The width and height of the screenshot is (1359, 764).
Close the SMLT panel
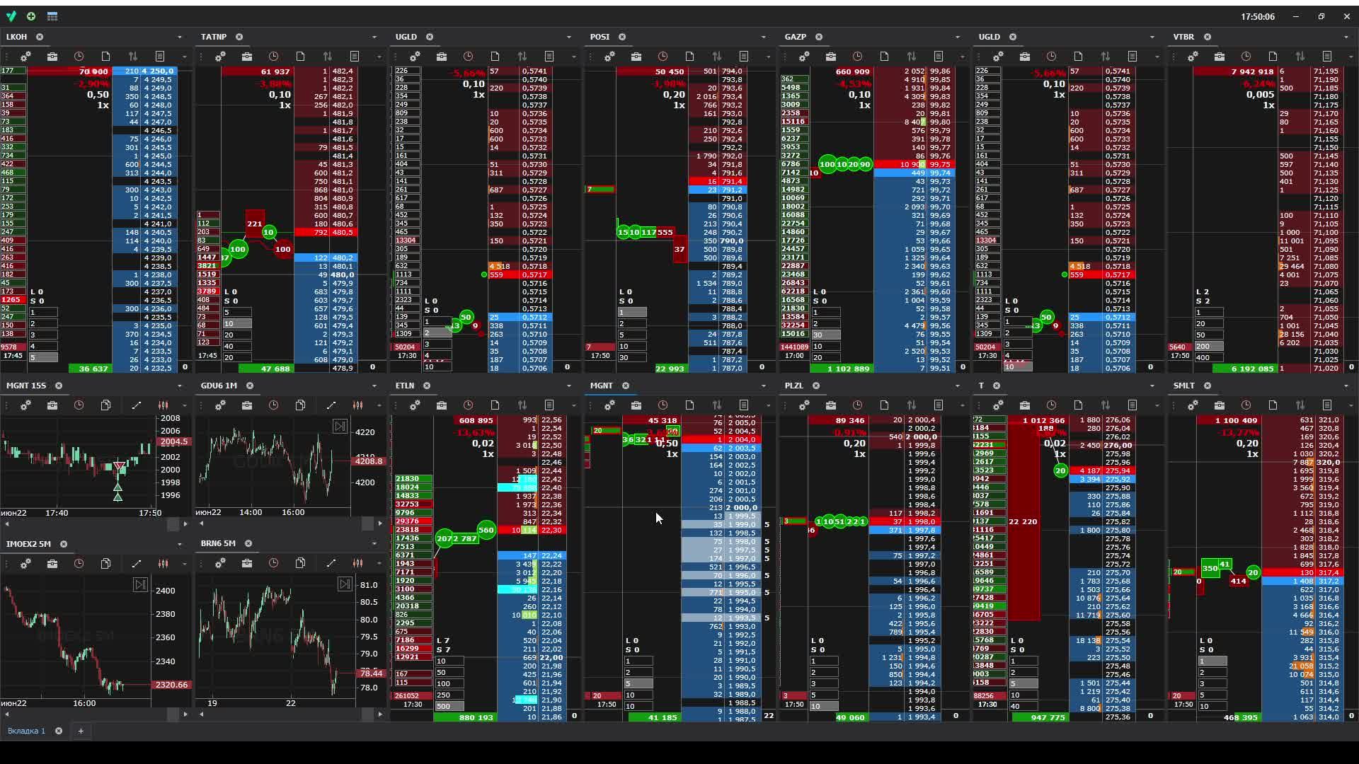[x=1208, y=386]
